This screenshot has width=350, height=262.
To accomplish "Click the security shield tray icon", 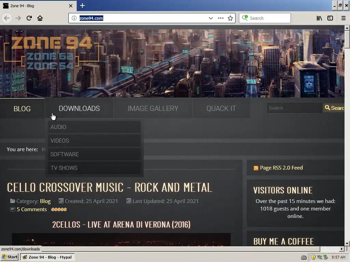I will pos(313,257).
